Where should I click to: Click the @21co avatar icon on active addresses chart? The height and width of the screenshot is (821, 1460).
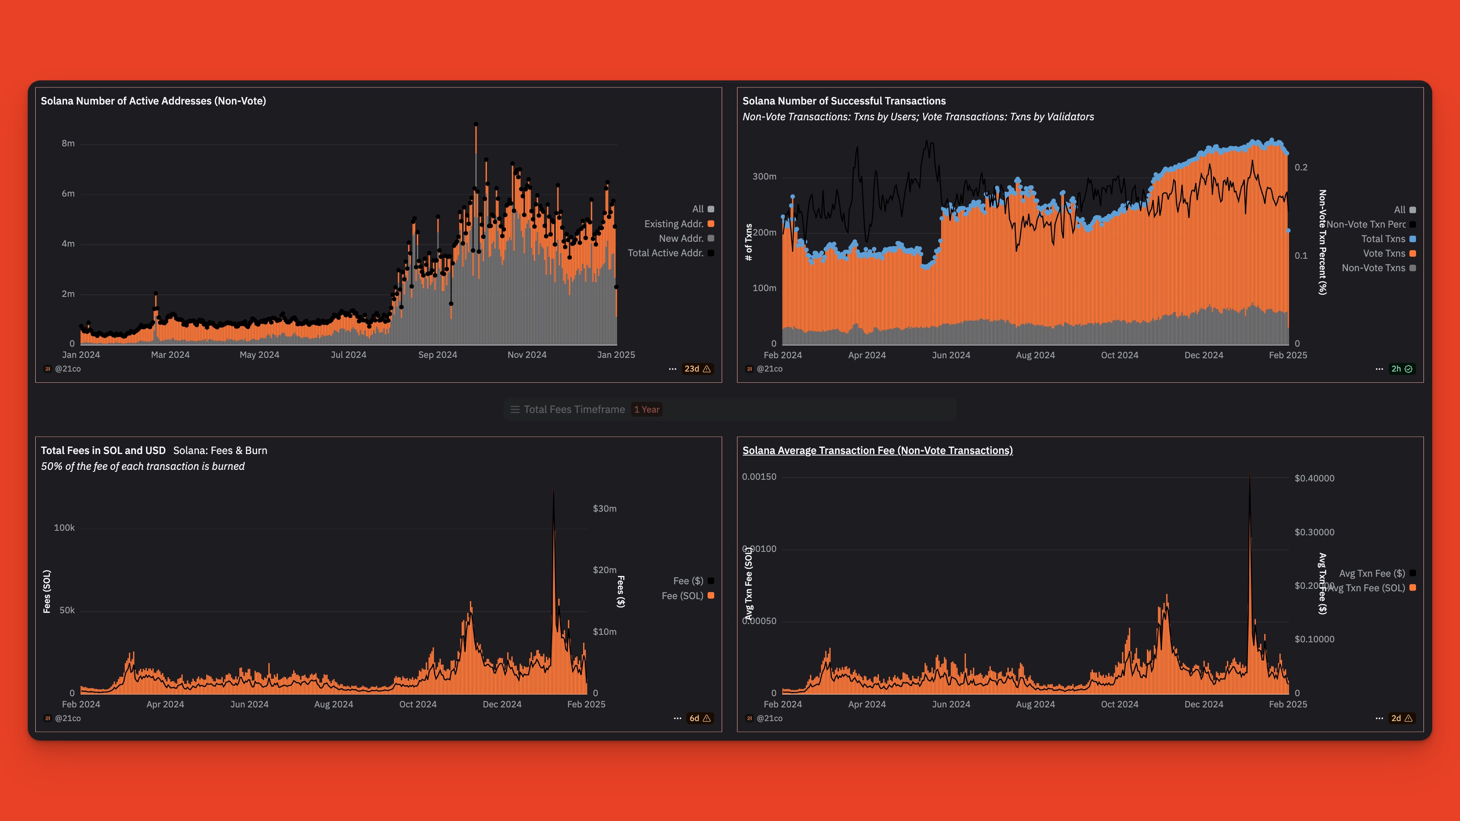(48, 368)
